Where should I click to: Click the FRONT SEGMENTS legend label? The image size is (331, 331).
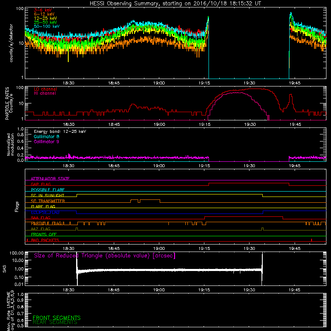[x=57, y=318]
